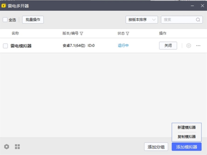Open emulator settings gear icon in 雷电模拟器 row
Screen dimensions: 207x155
[189, 46]
